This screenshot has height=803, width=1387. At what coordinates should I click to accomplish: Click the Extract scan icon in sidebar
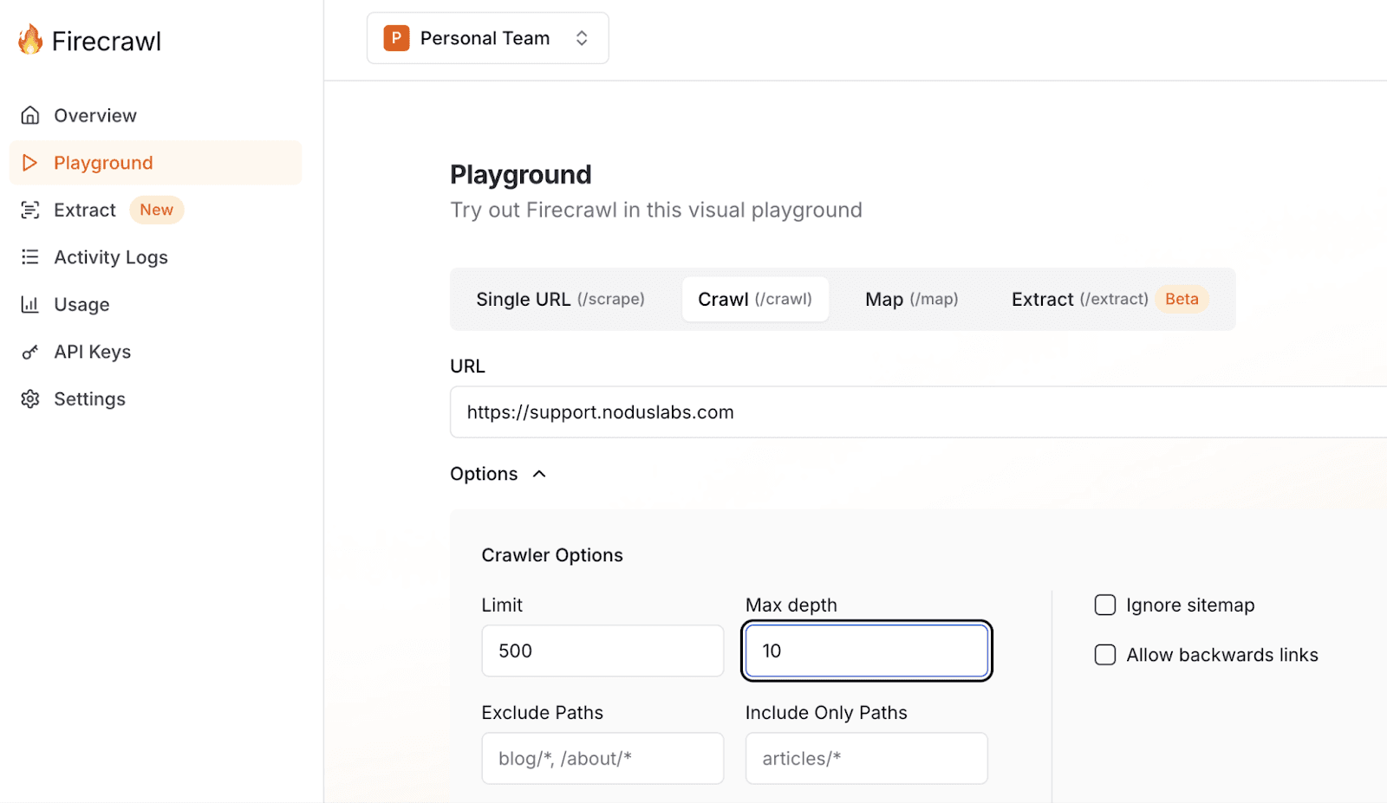click(30, 210)
